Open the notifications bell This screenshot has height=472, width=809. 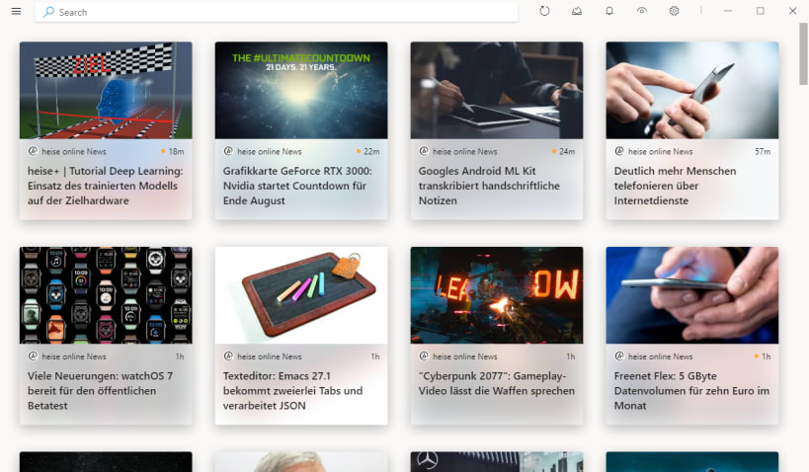pos(609,11)
